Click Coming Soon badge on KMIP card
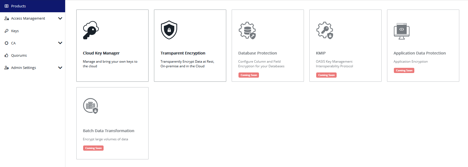The height and width of the screenshot is (167, 468). (x=327, y=75)
